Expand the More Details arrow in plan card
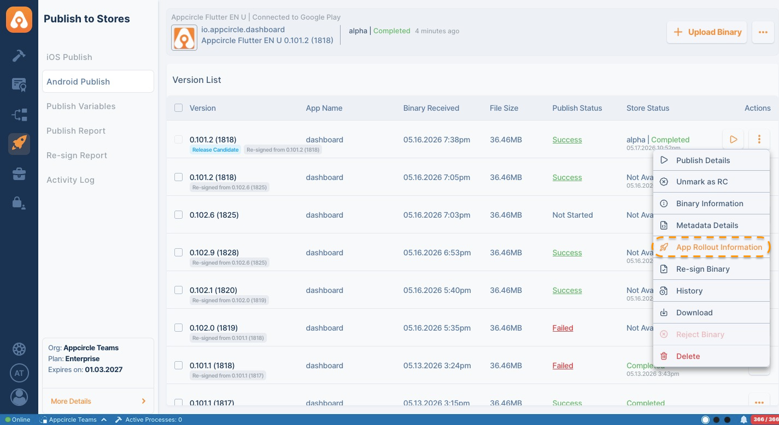This screenshot has width=779, height=425. pos(144,401)
